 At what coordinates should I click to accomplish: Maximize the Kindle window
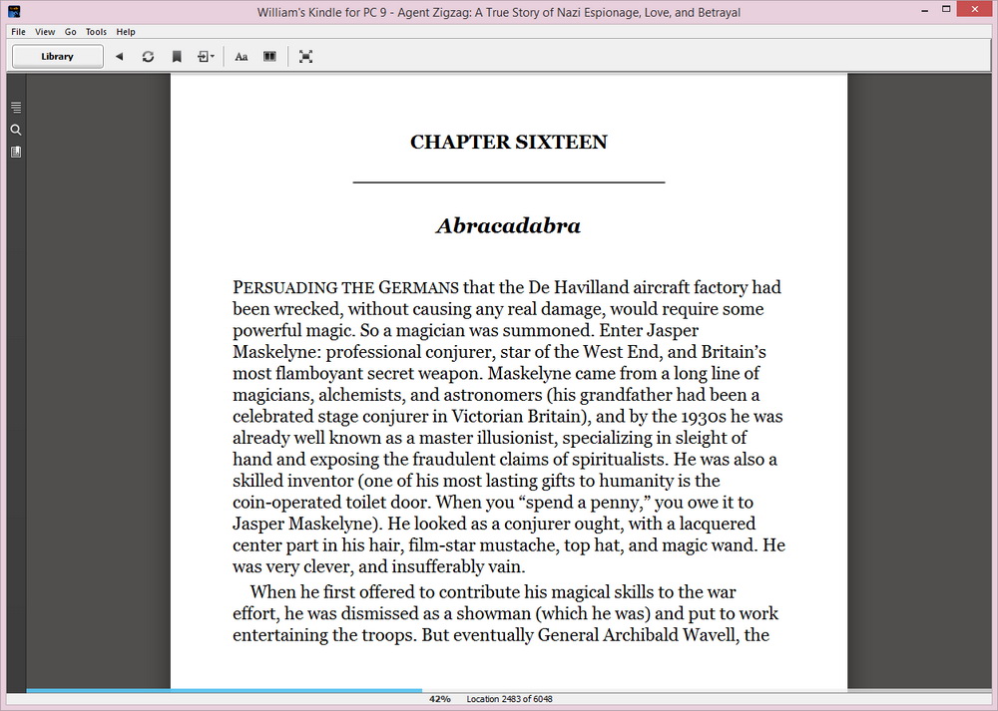(x=946, y=10)
